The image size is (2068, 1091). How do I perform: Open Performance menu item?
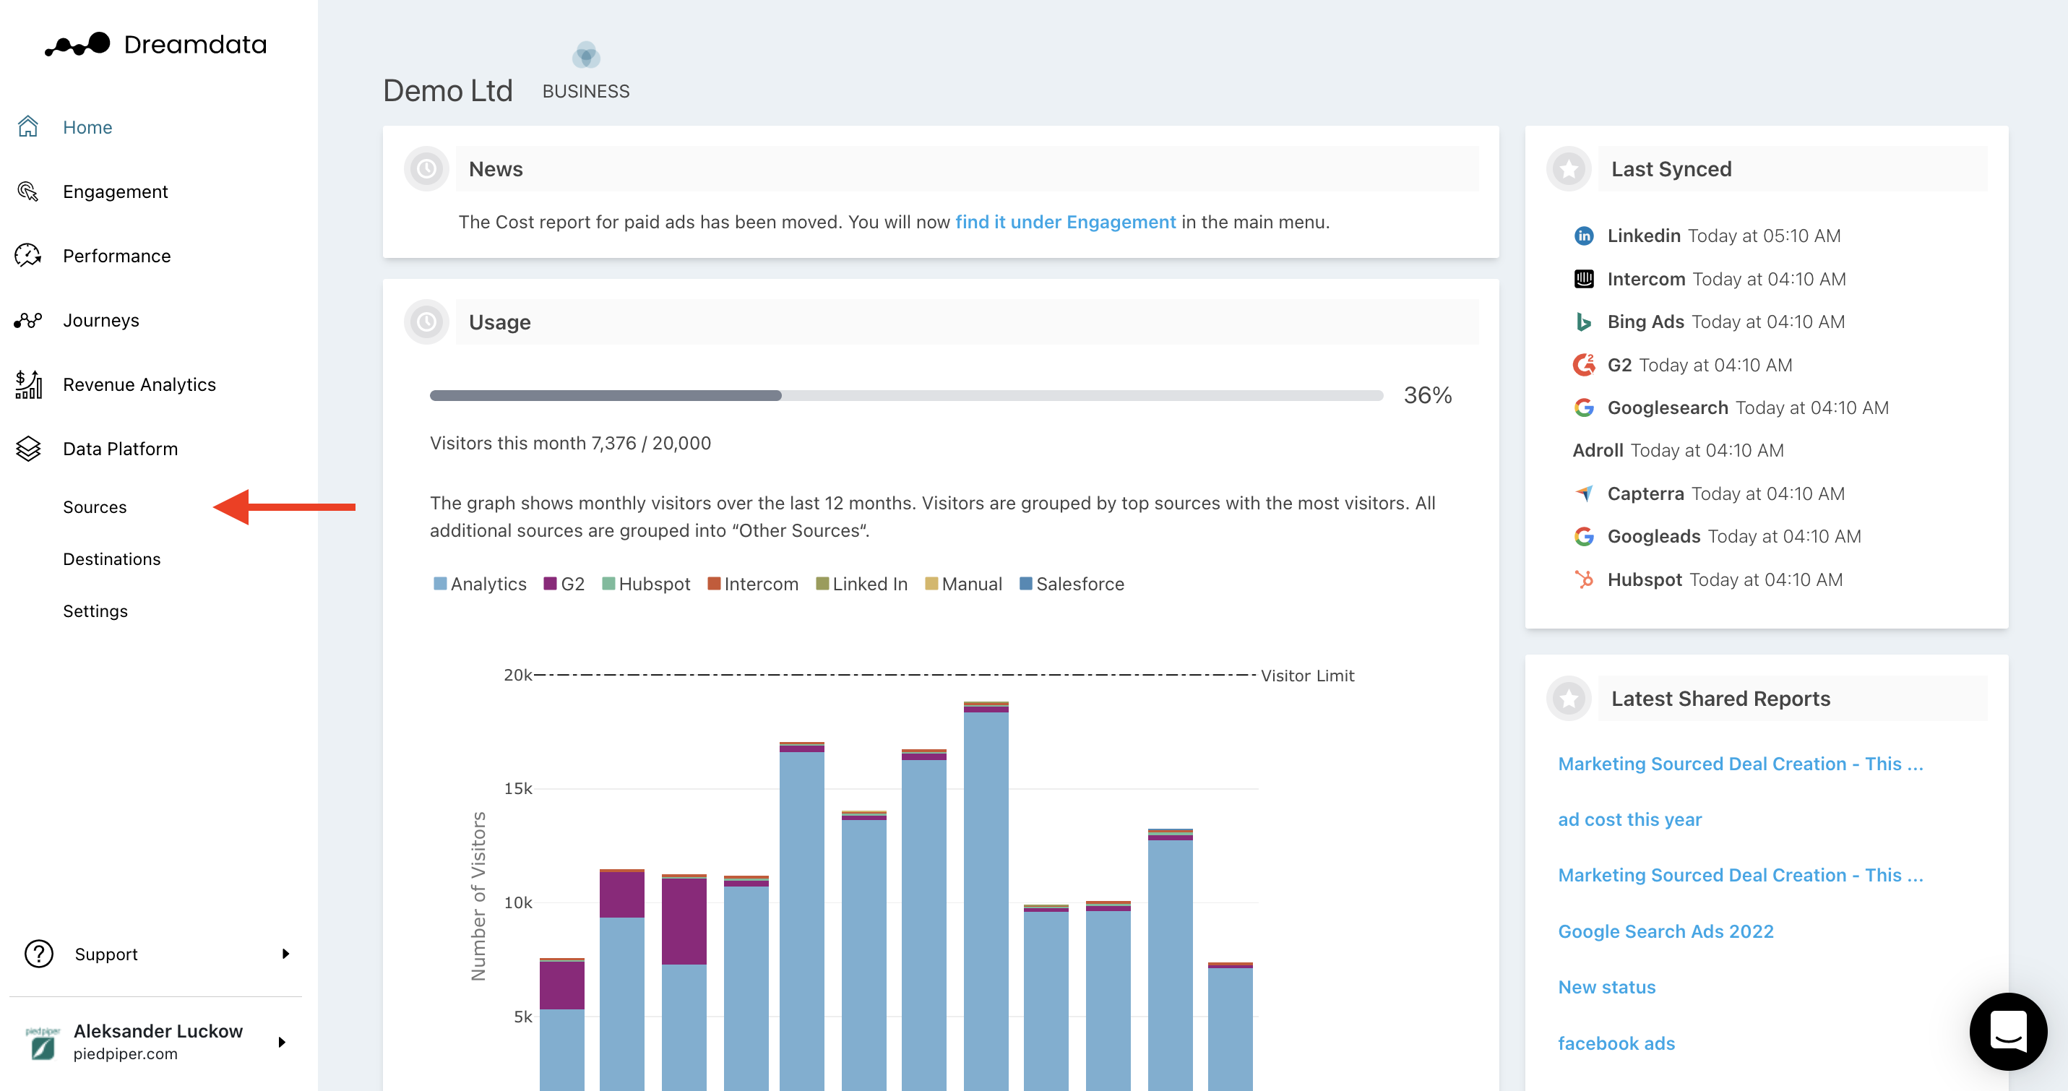pyautogui.click(x=116, y=255)
